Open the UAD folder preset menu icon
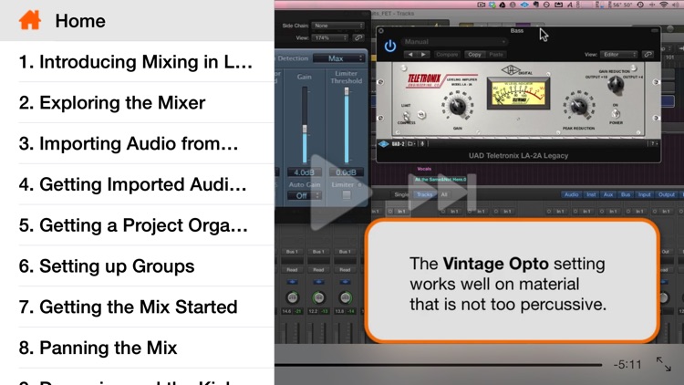 tap(411, 144)
